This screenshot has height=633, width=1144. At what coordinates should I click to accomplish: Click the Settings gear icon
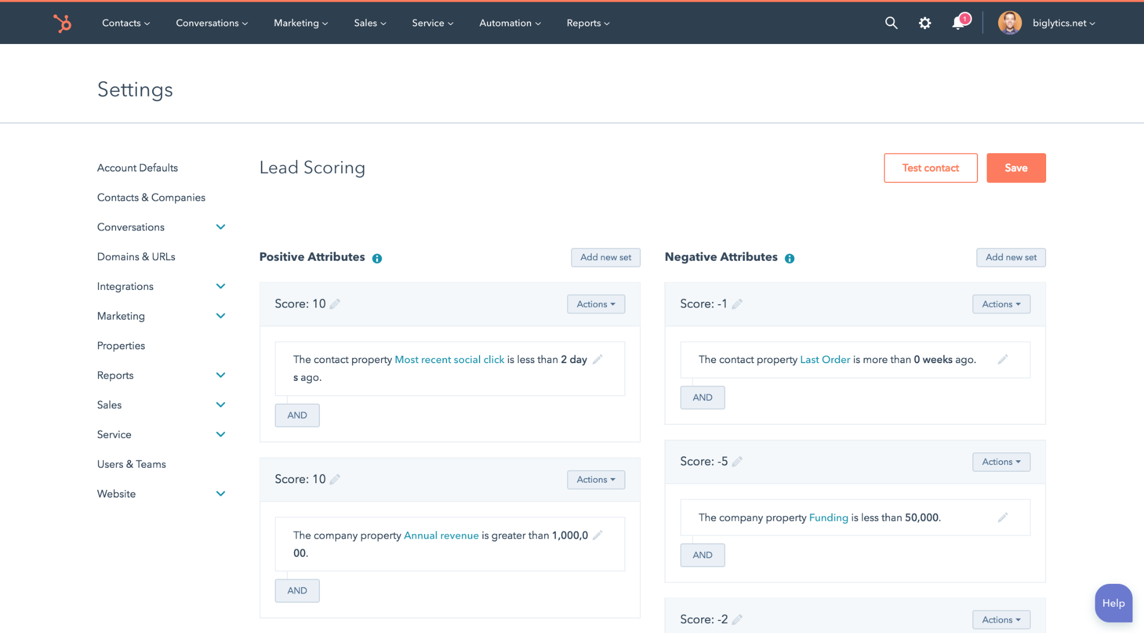(924, 23)
